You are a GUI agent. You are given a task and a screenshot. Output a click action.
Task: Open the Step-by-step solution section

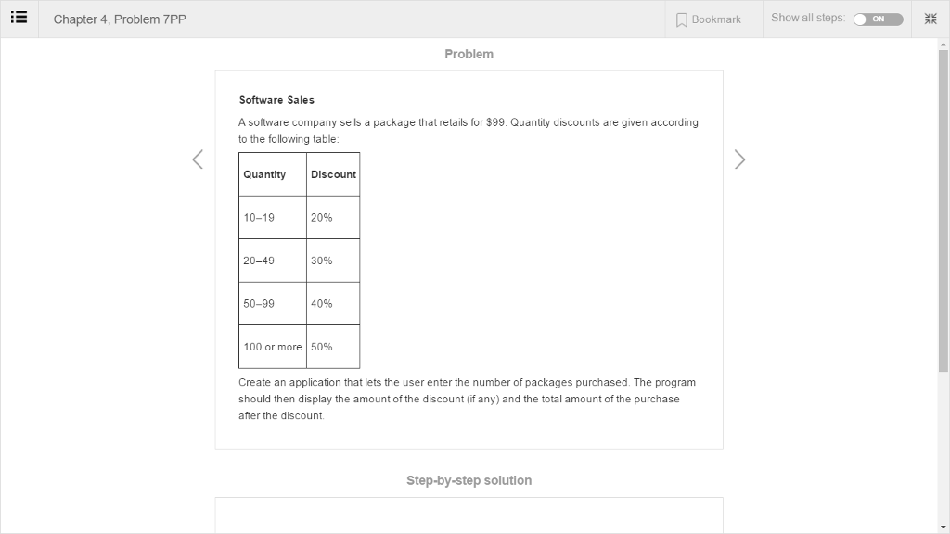pyautogui.click(x=469, y=480)
